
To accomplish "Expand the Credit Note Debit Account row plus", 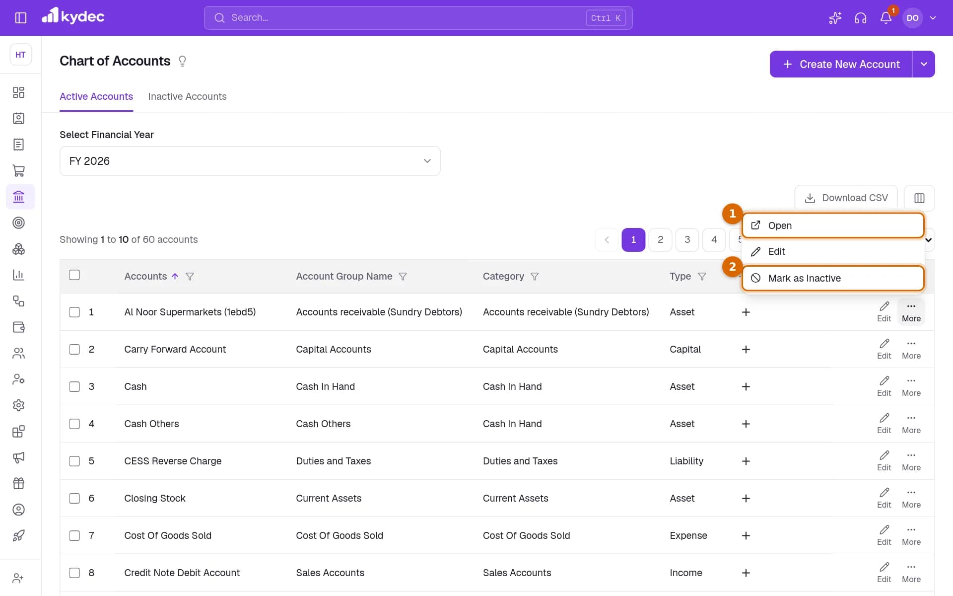I will (x=746, y=573).
